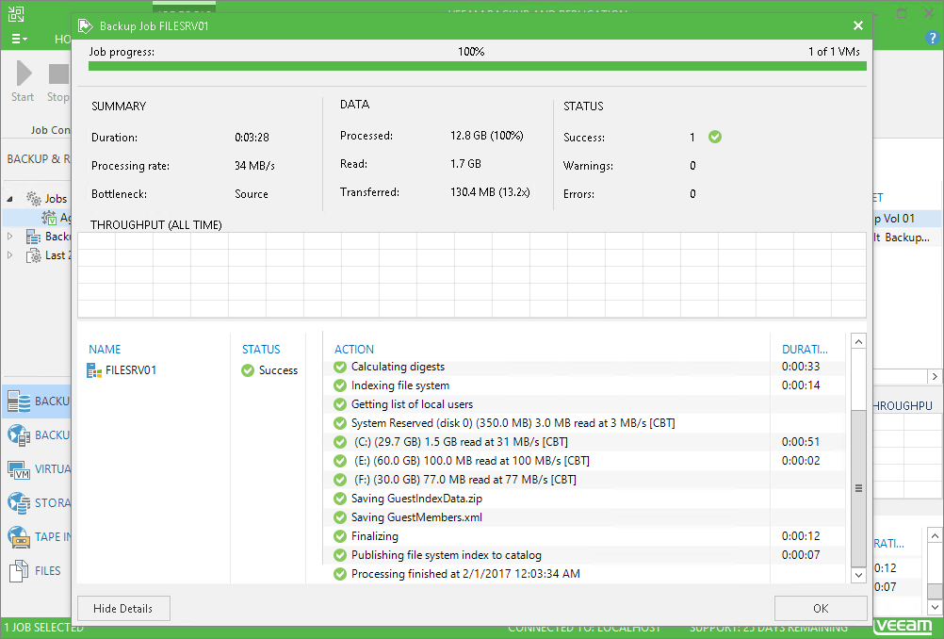Click the checkmark beside (E:) (60.0 GB) row
This screenshot has height=639, width=944.
pyautogui.click(x=340, y=461)
